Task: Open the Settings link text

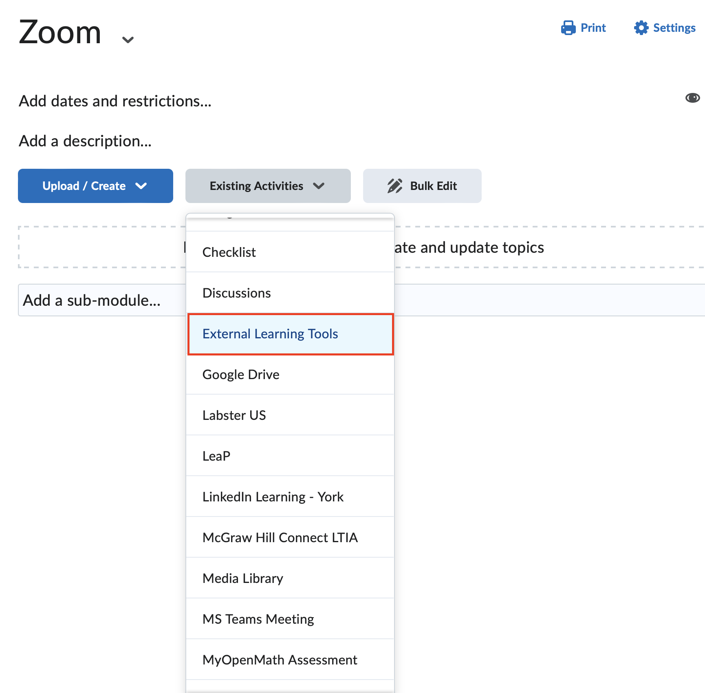Action: tap(674, 28)
